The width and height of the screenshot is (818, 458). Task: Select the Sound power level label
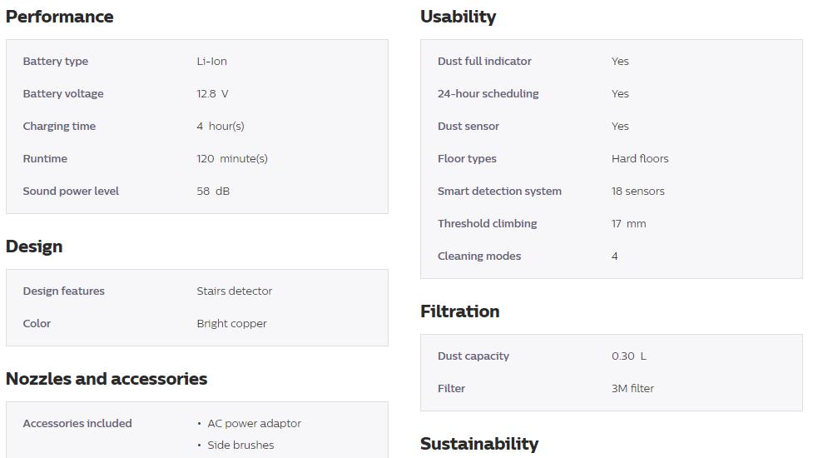coord(71,192)
